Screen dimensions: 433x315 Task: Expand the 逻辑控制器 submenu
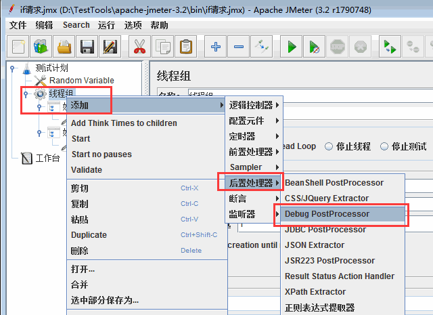254,105
